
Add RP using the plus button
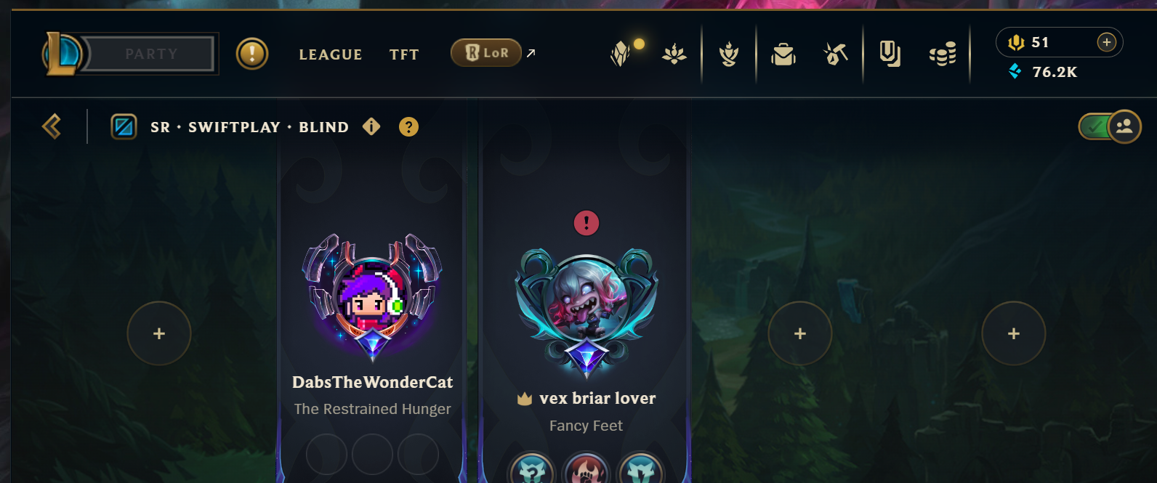(1106, 42)
